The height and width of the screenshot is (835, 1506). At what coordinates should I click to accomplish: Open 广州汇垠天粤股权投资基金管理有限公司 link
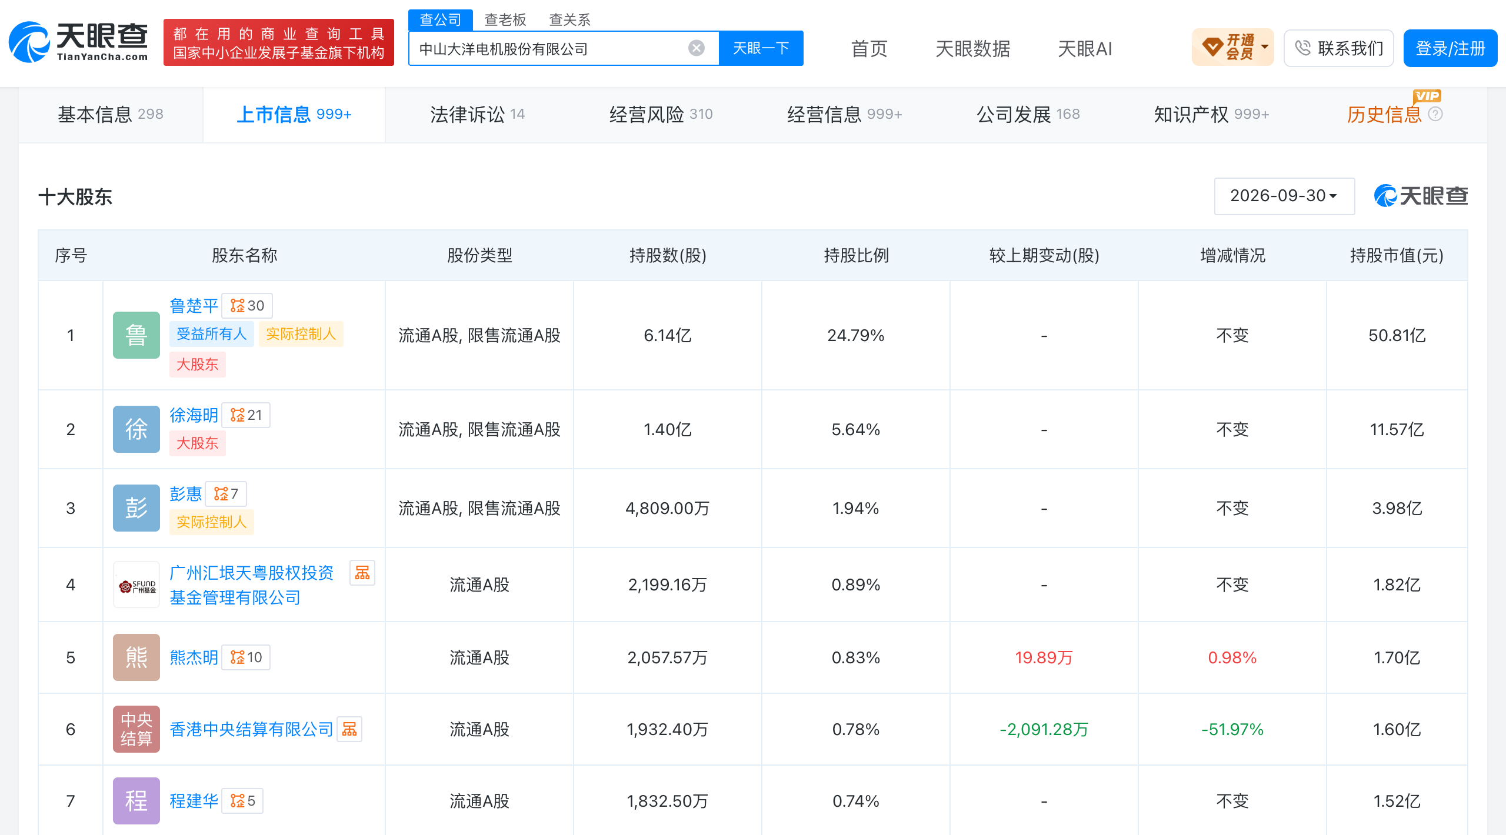click(252, 585)
